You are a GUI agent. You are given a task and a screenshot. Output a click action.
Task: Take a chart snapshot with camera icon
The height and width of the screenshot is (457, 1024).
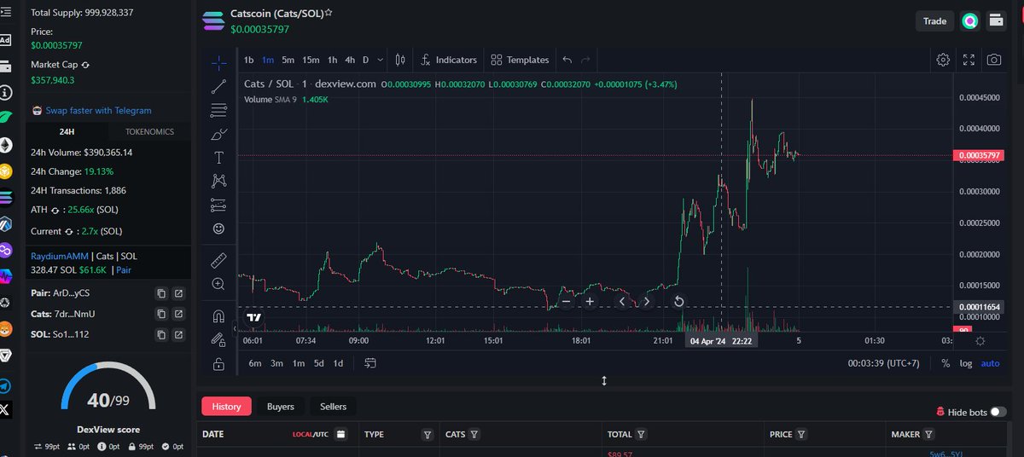tap(994, 60)
